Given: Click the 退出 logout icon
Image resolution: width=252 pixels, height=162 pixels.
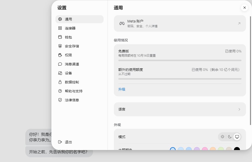Looking at the screenshot, I should tap(60, 142).
